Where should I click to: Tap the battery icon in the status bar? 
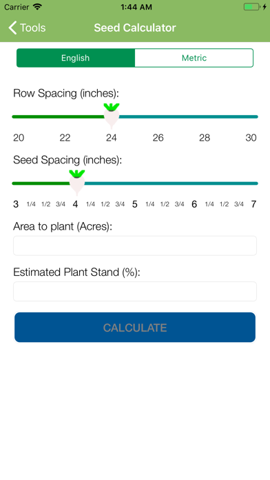[251, 7]
